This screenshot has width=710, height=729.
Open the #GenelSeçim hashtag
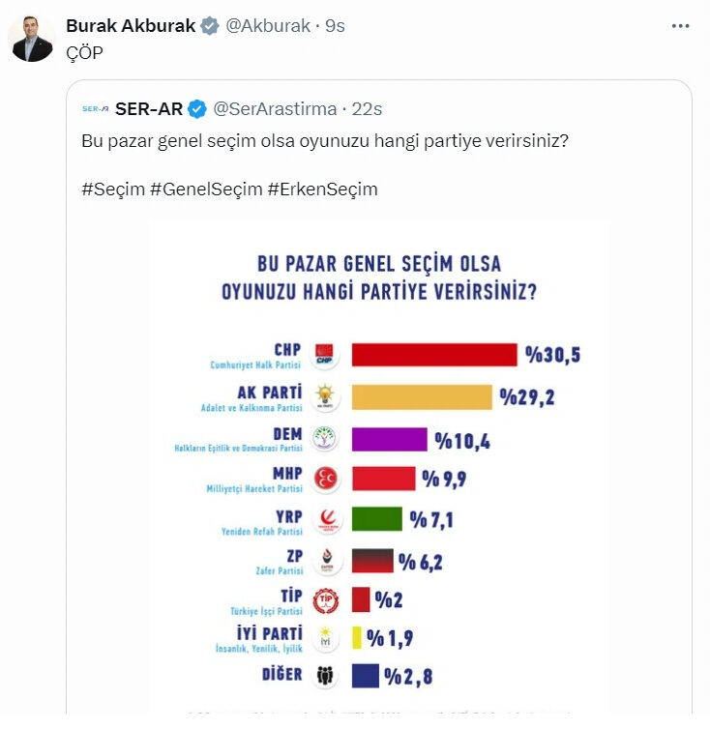tap(206, 190)
